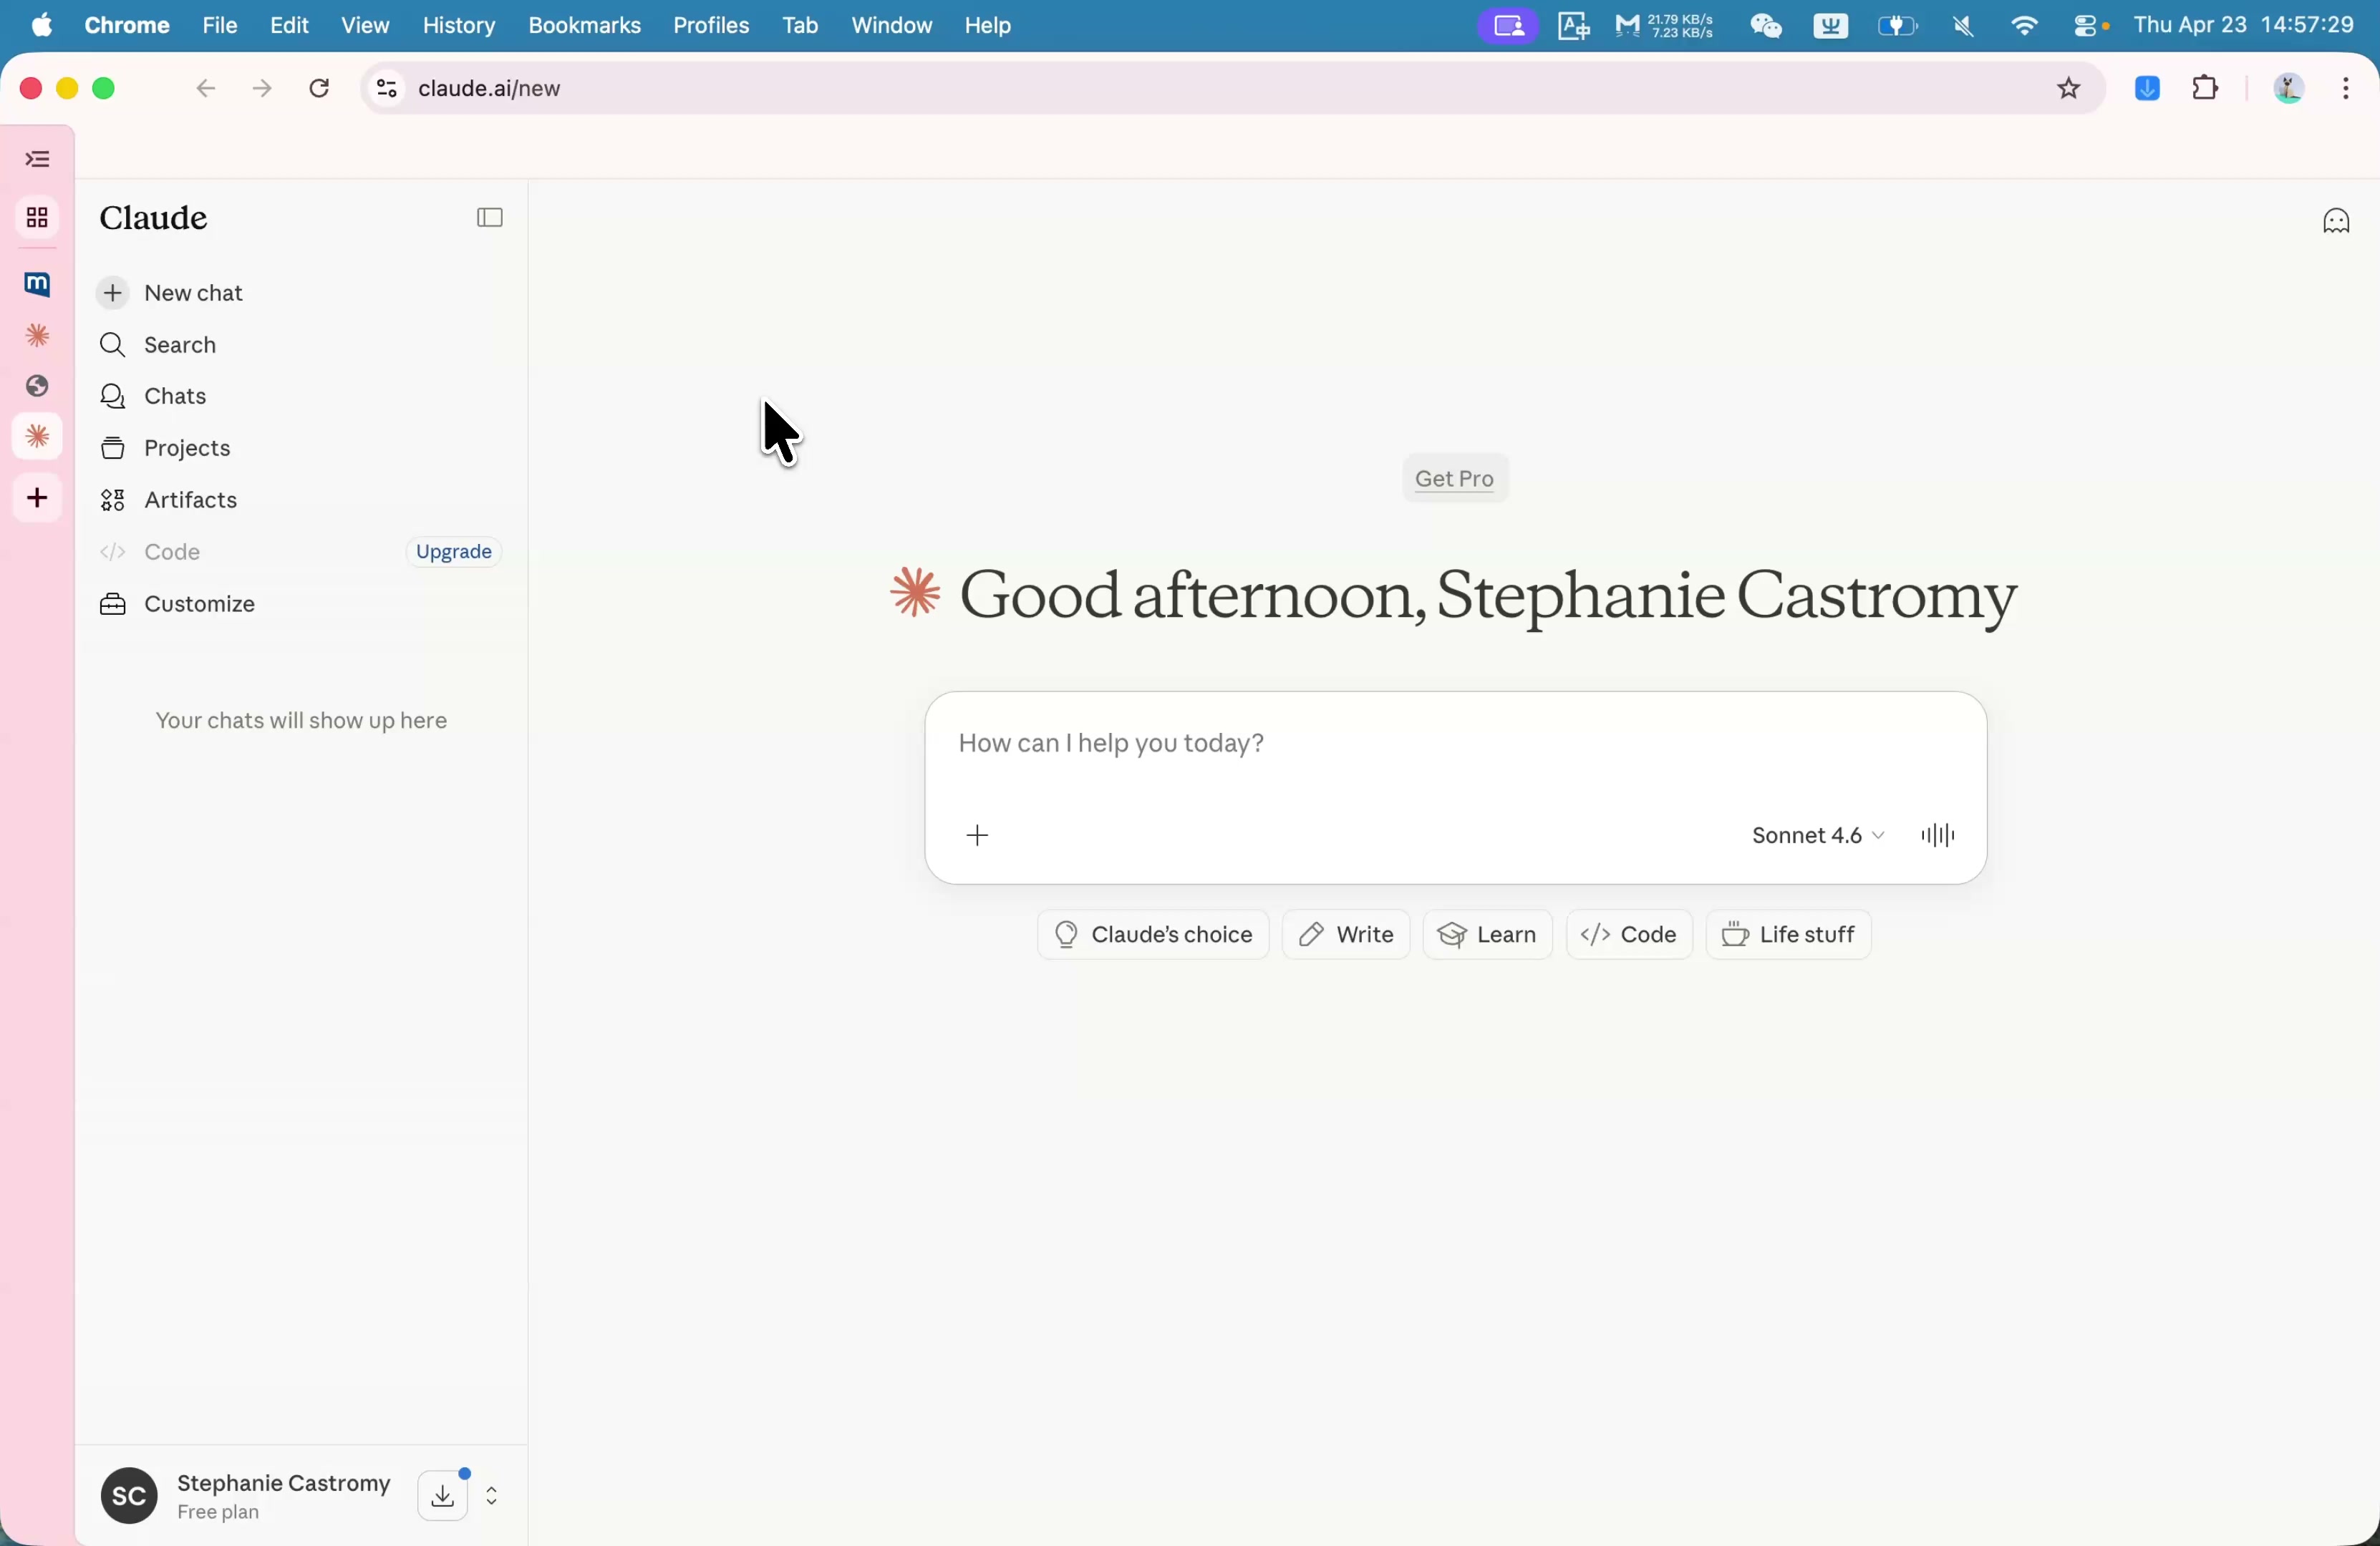Click the download app icon near profile

click(443, 1497)
